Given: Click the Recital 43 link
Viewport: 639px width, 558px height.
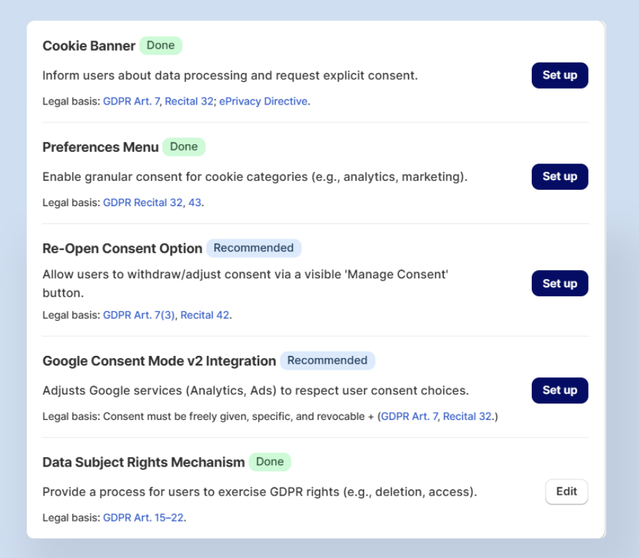Looking at the screenshot, I should click(x=195, y=203).
